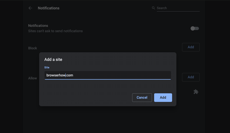Click 'Sites can't ask to send notifications' text
Screen dimensions: 230x133
[x=55, y=31]
